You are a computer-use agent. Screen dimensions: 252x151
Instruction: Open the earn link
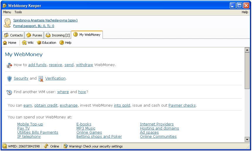(x=28, y=105)
